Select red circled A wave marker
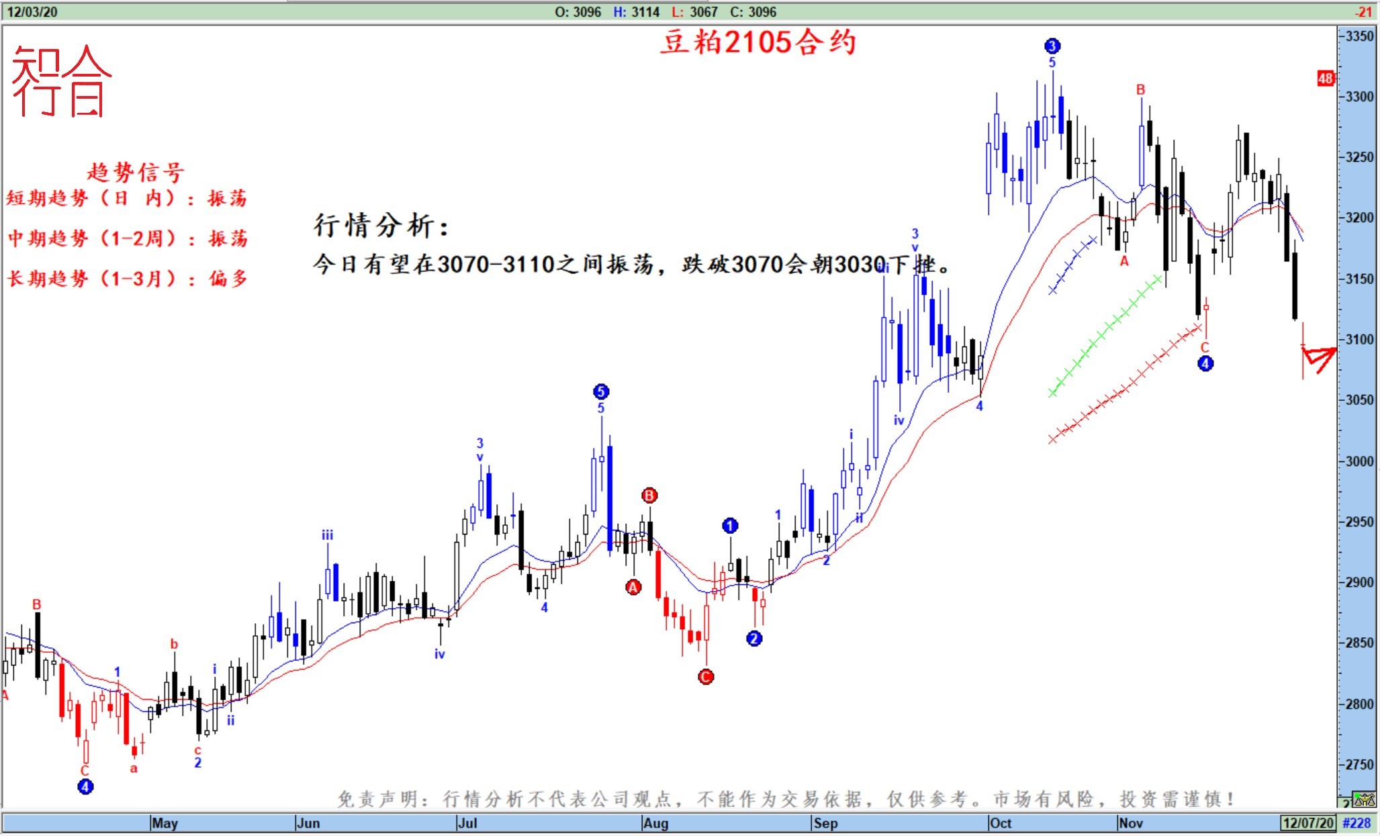 click(x=633, y=588)
